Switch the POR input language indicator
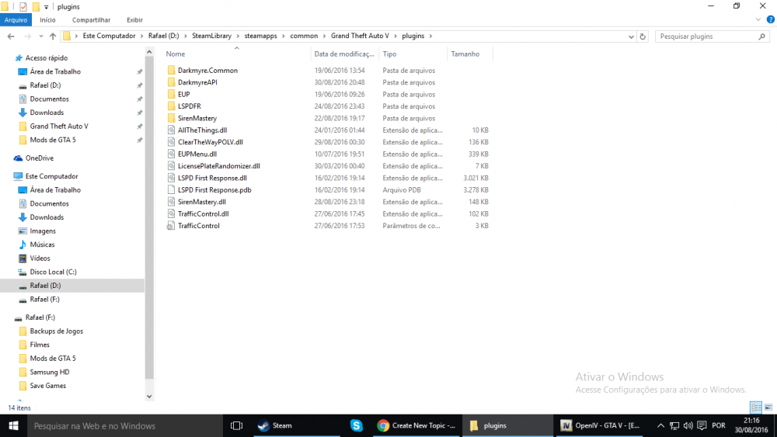 tap(719, 425)
